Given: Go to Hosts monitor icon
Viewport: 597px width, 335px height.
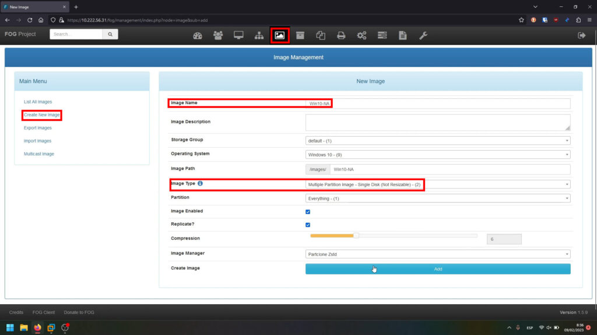Looking at the screenshot, I should (238, 35).
